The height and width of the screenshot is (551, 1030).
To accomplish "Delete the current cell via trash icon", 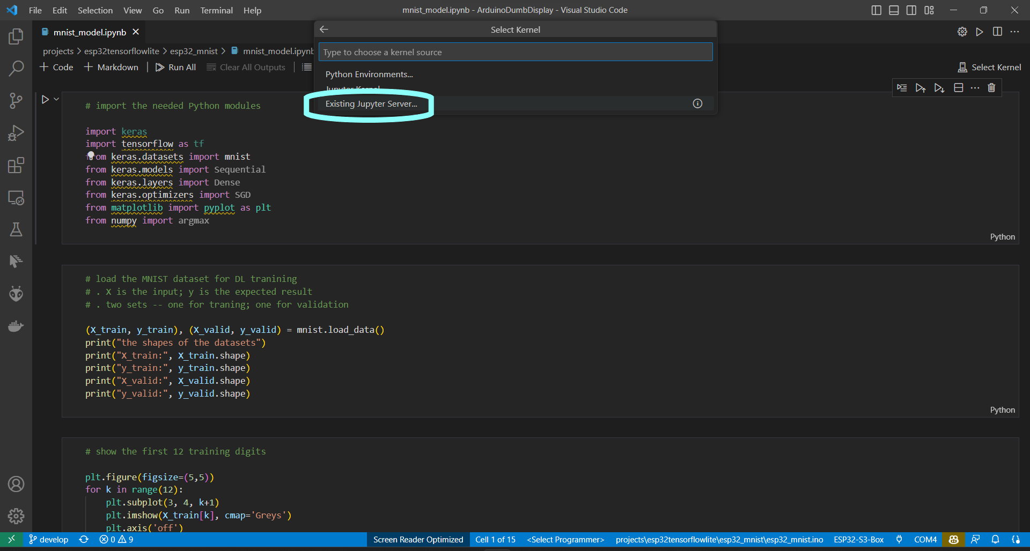I will (x=991, y=87).
